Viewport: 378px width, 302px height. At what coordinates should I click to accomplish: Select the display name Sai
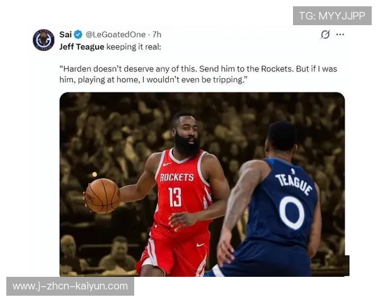[x=66, y=35]
